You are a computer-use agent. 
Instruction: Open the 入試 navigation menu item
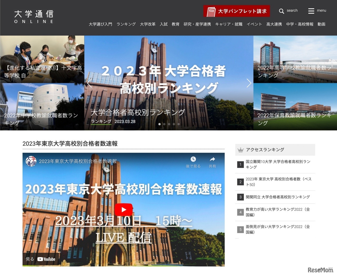coord(163,24)
